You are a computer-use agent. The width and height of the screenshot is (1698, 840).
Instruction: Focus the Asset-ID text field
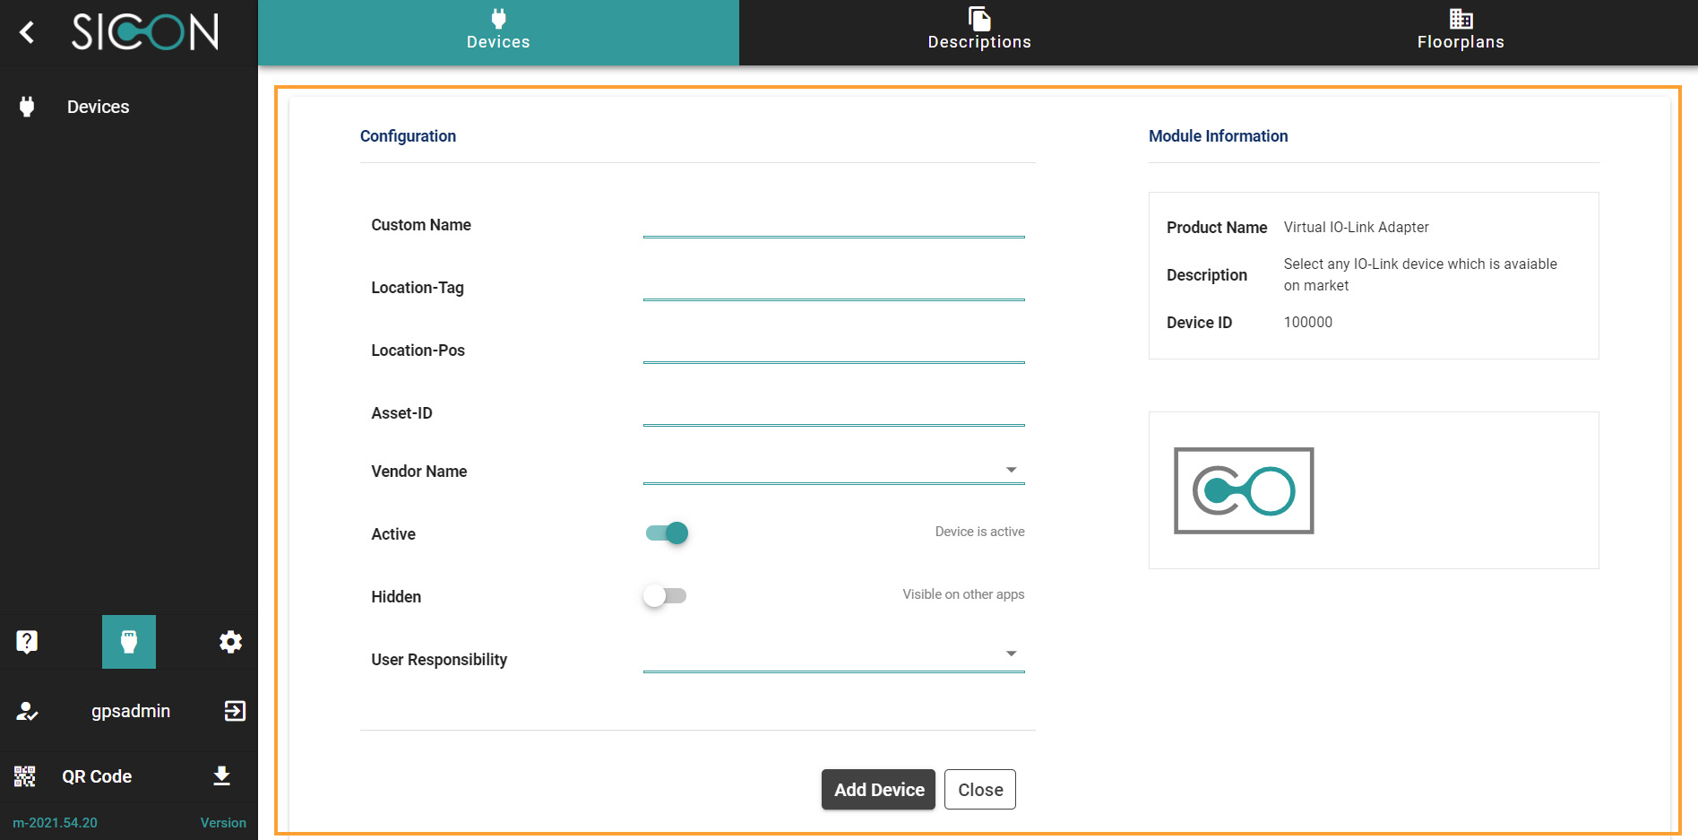[833, 413]
